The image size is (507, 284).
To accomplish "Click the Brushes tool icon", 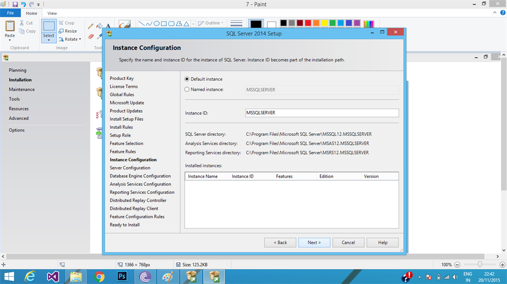I will (124, 25).
